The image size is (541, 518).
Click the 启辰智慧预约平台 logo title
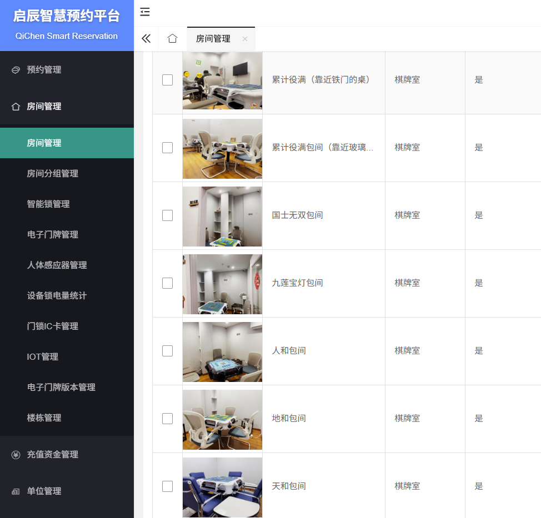[66, 16]
